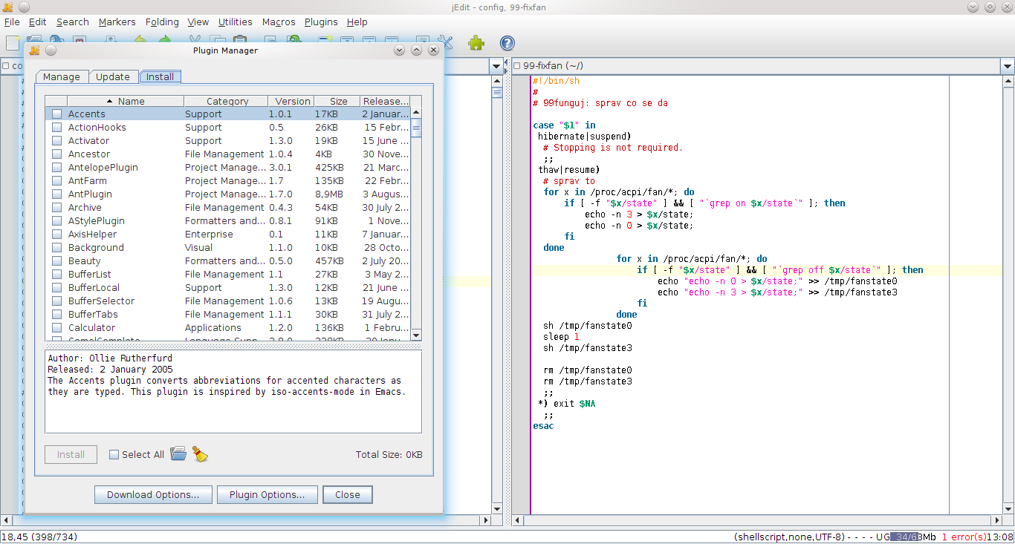
Task: Open the Markers menu
Action: [117, 22]
